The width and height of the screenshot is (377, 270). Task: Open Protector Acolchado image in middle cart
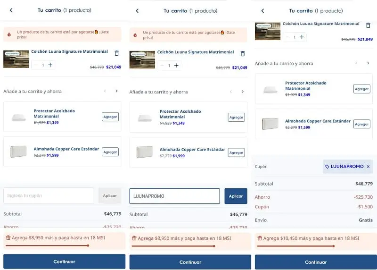(145, 118)
